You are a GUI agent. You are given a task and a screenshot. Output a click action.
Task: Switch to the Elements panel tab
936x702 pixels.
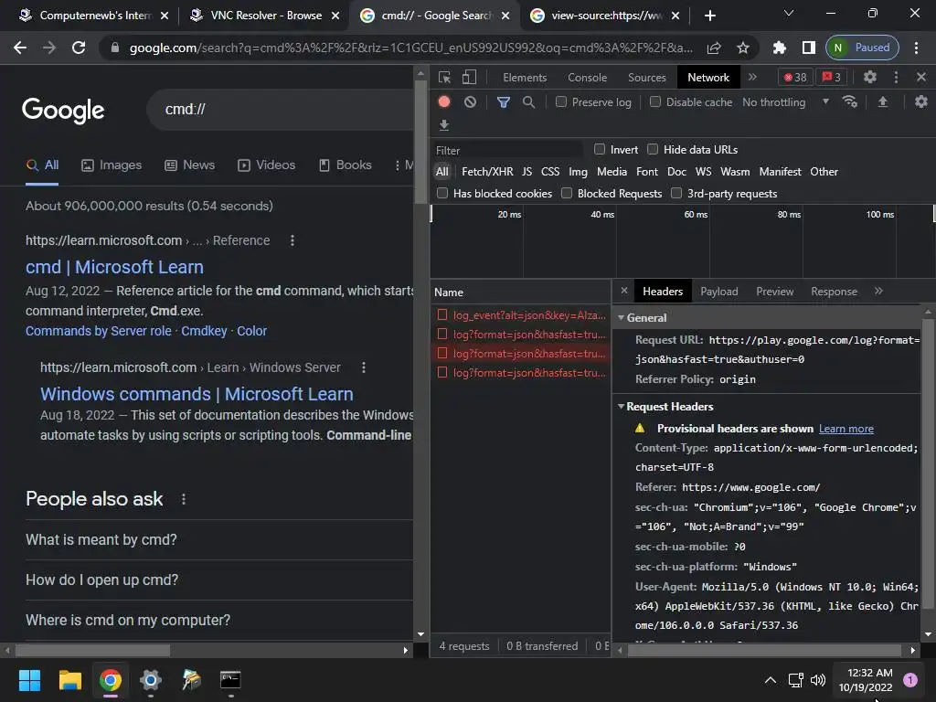tap(525, 78)
